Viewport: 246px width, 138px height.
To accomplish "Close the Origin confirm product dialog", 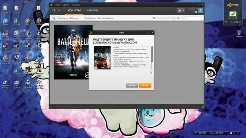I will [x=153, y=32].
